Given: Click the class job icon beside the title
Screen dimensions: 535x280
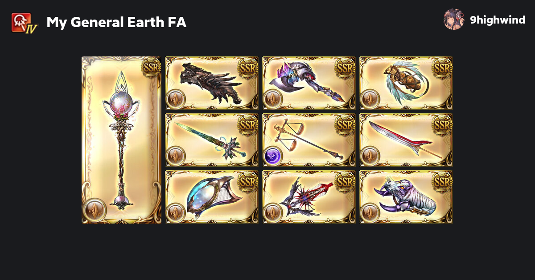Looking at the screenshot, I should (x=24, y=21).
